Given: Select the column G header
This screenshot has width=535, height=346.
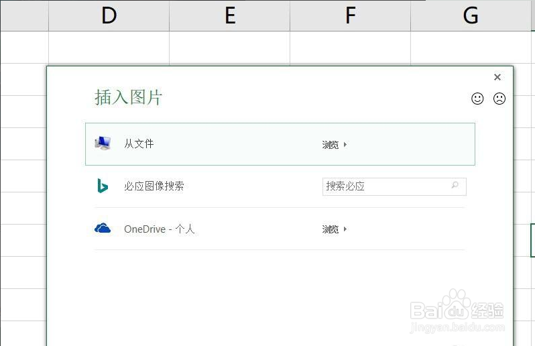Looking at the screenshot, I should click(471, 15).
